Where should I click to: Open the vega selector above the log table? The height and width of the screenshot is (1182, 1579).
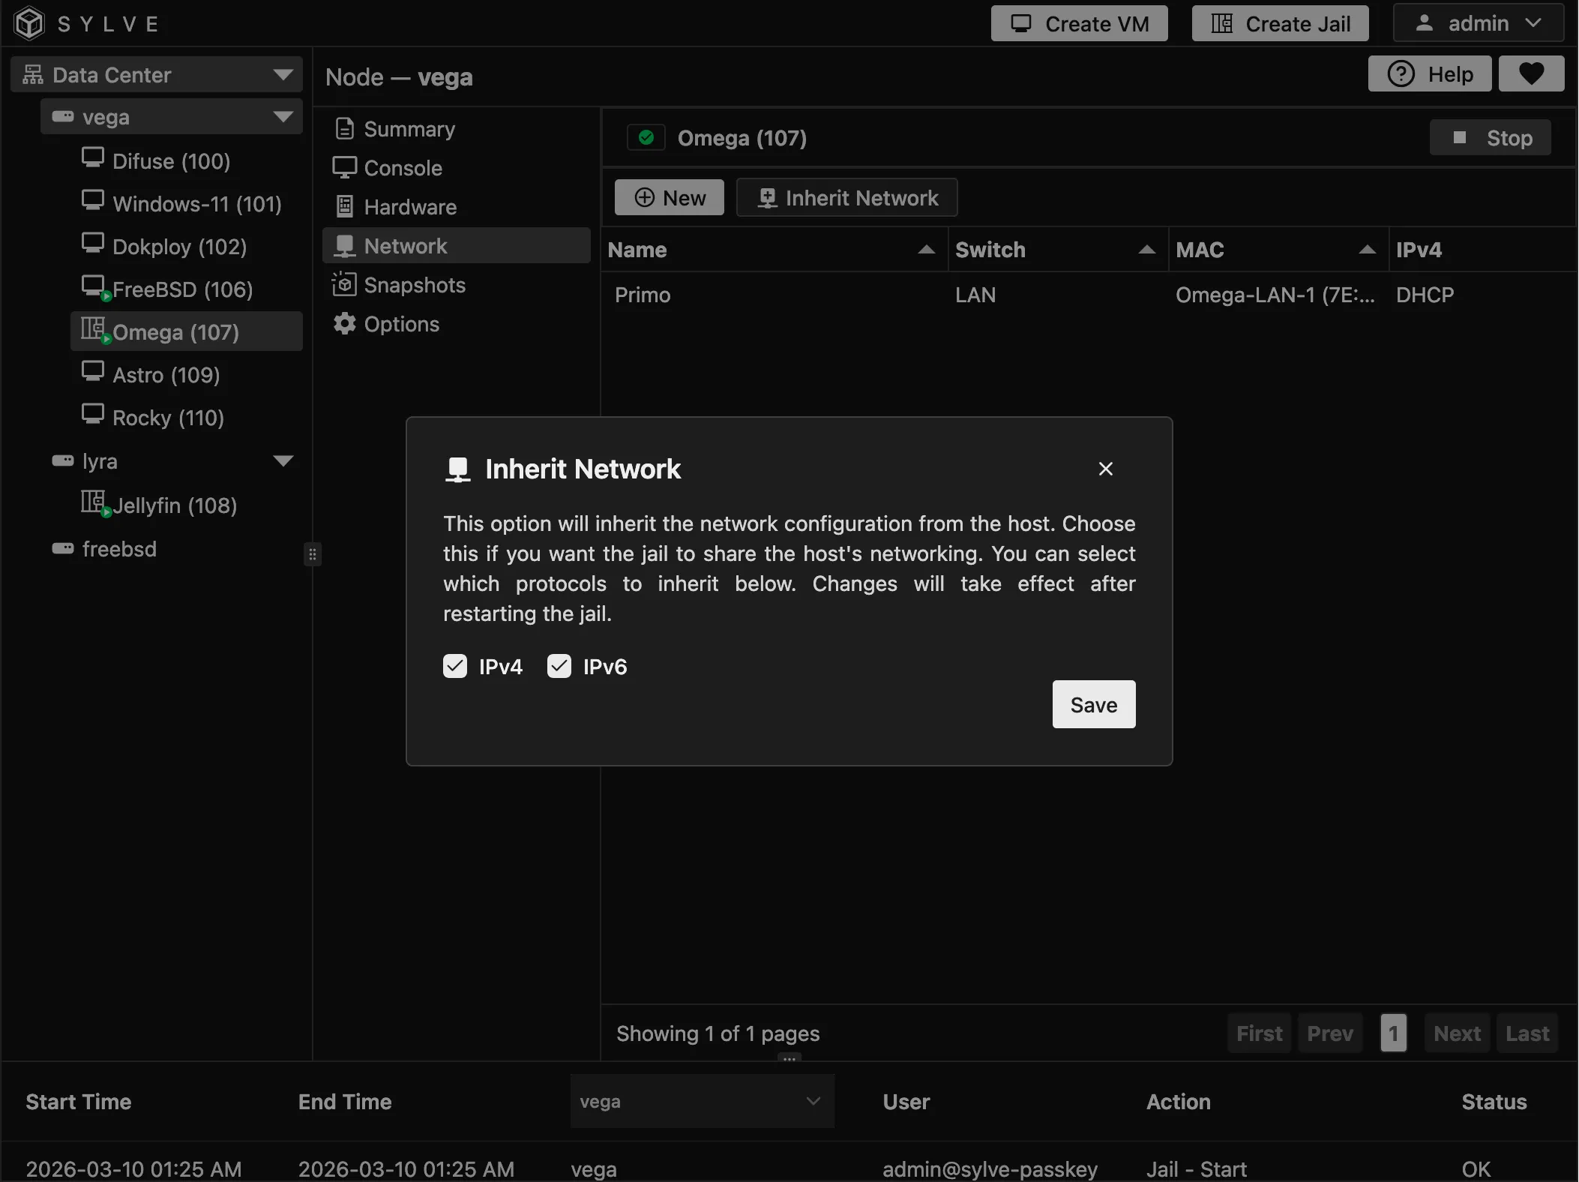click(702, 1101)
